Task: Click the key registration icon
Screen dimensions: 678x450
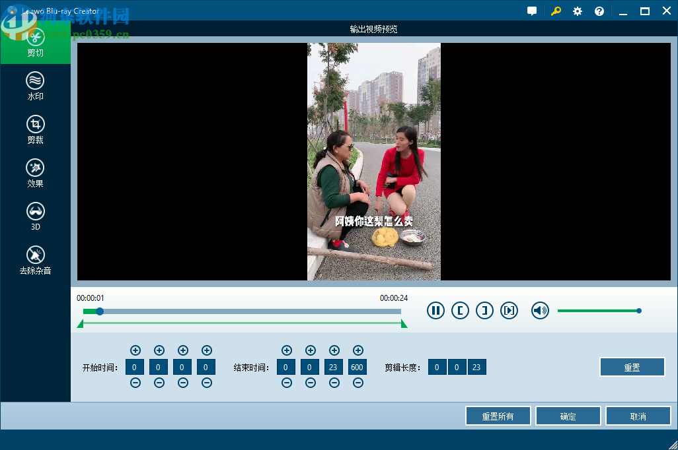Action: [555, 11]
